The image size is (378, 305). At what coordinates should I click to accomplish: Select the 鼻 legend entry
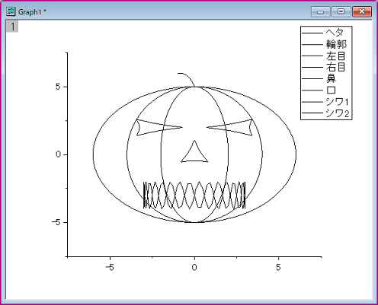click(319, 79)
